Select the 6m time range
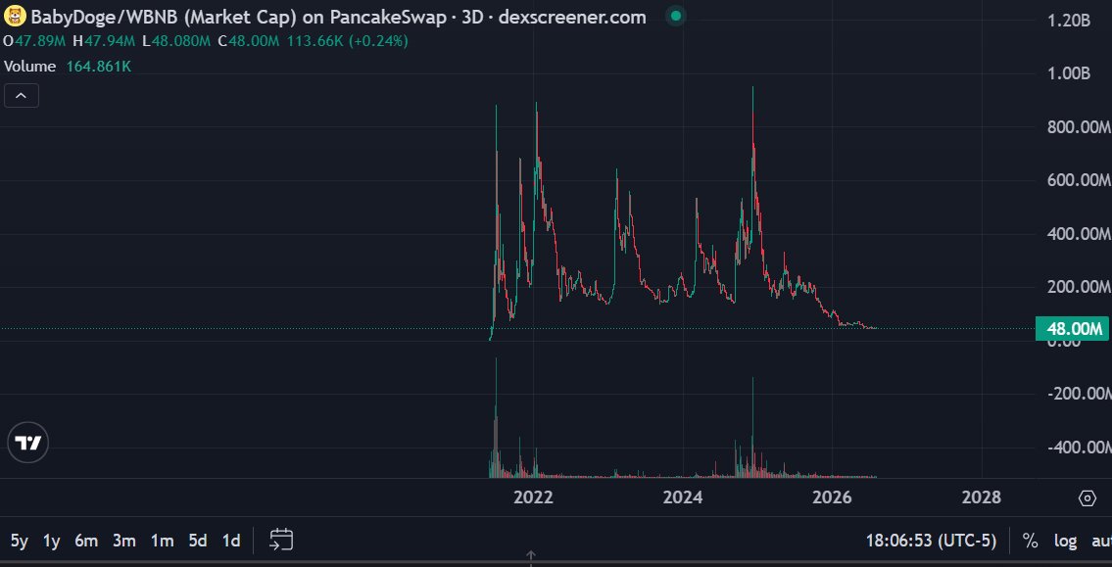This screenshot has height=567, width=1112. coord(86,541)
